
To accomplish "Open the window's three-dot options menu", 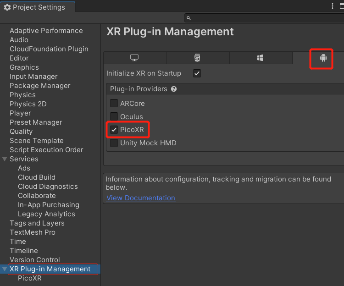I will pyautogui.click(x=333, y=6).
